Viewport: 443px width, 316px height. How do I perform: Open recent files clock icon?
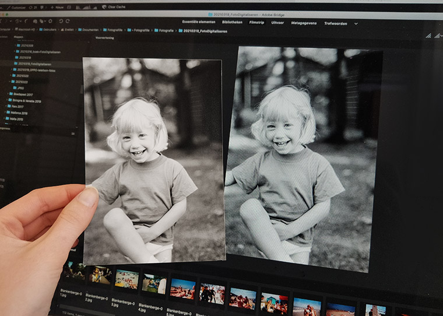(17, 21)
